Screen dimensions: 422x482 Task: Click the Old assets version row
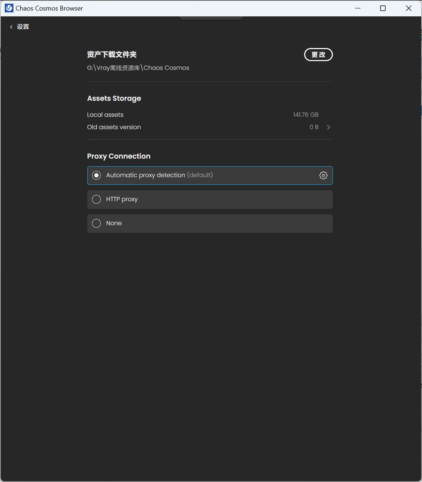point(210,127)
